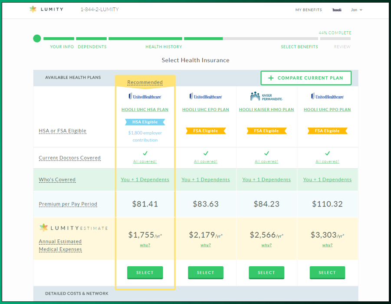Open the Jon user dropdown menu
391x304 pixels.
(356, 10)
